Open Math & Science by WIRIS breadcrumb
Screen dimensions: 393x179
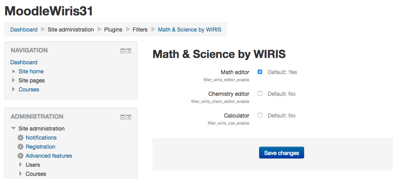click(190, 30)
